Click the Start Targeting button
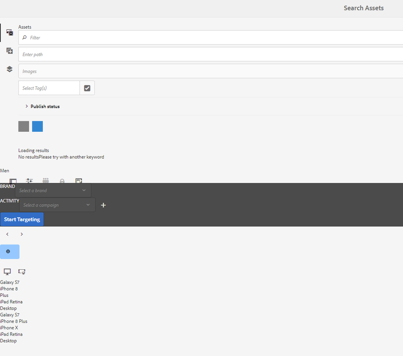 click(22, 219)
